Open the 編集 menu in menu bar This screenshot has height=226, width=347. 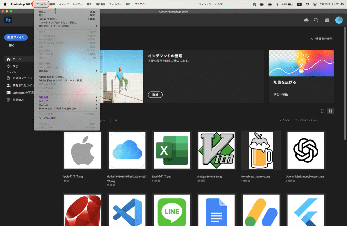point(53,4)
